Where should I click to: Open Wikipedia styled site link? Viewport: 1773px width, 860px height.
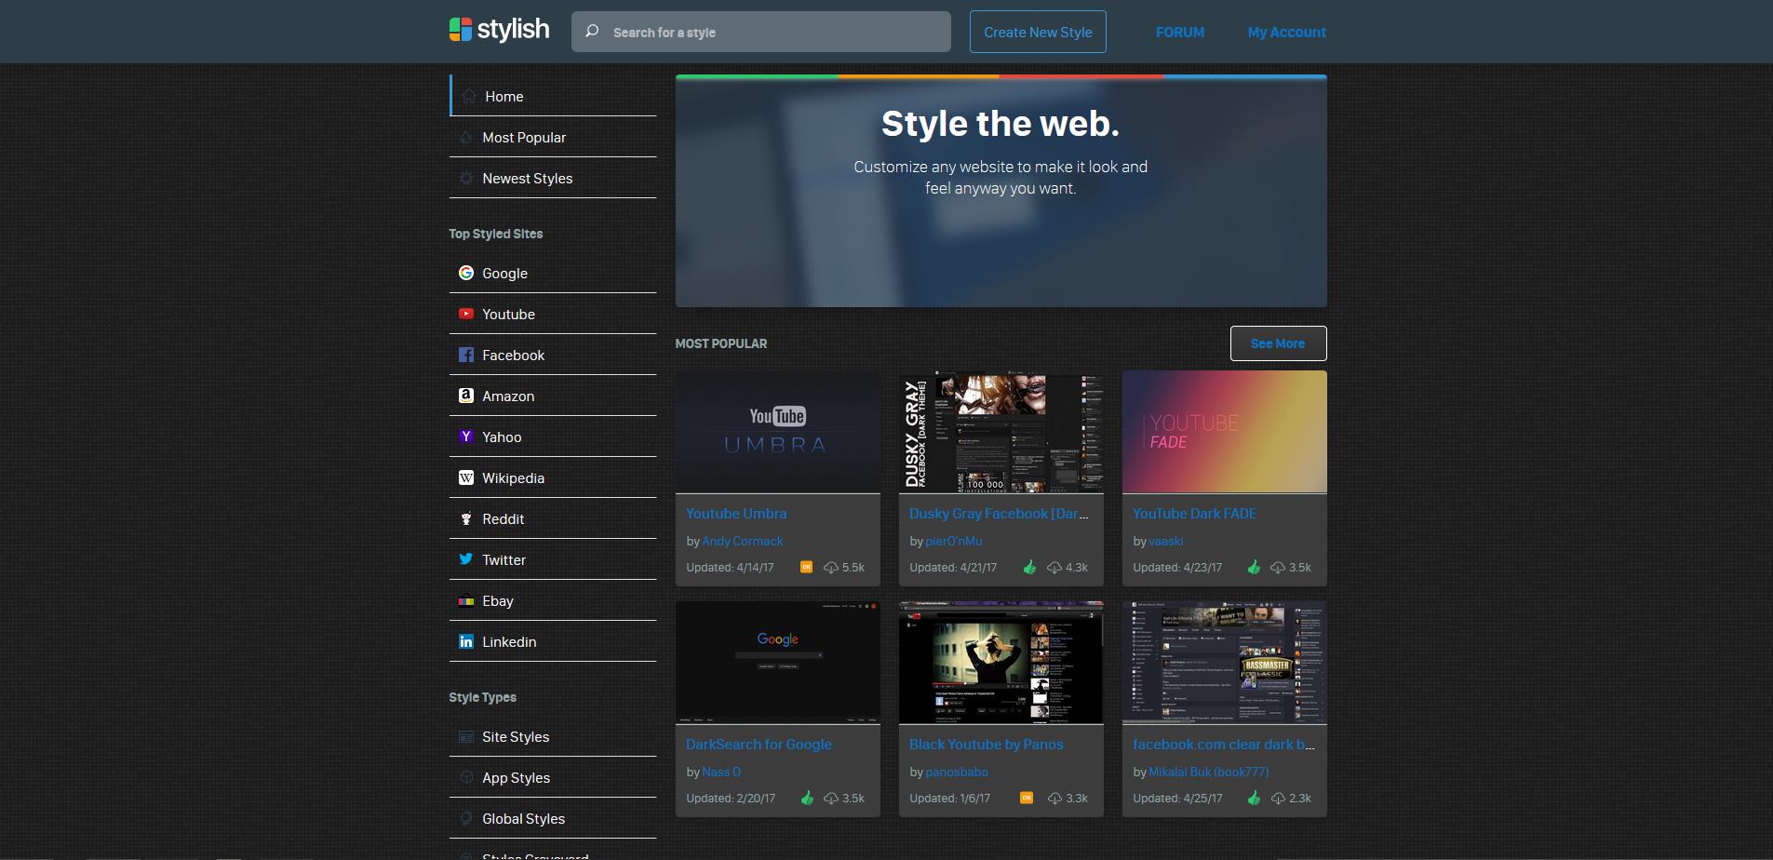tap(553, 477)
